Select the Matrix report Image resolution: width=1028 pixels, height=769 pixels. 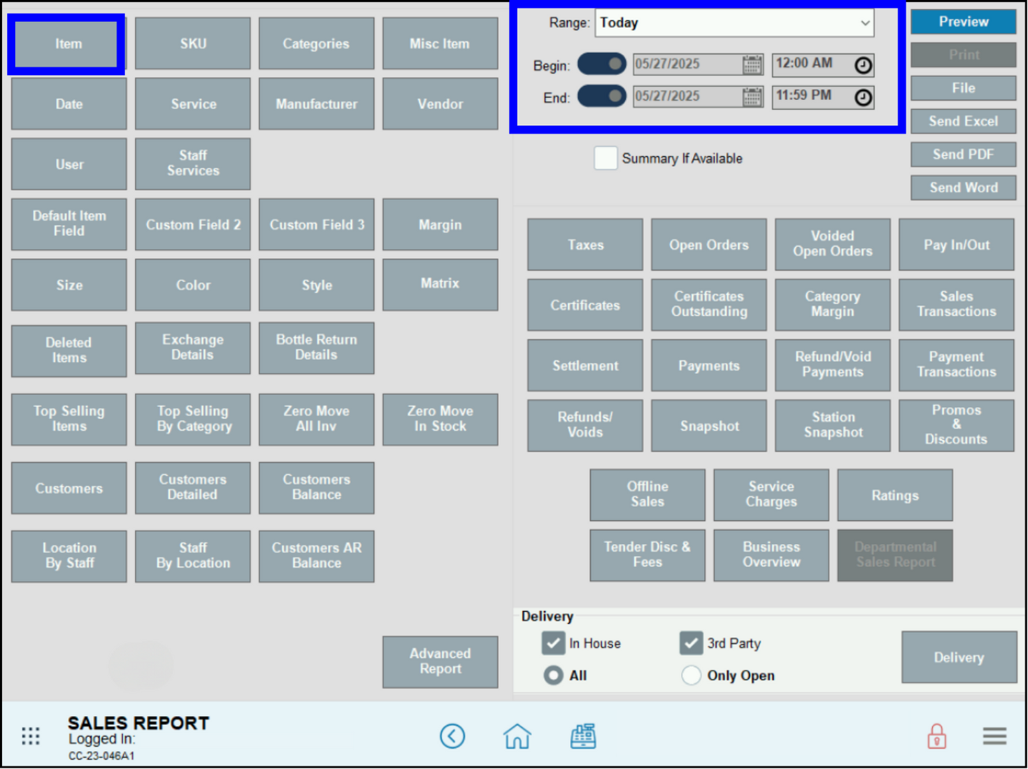[440, 285]
